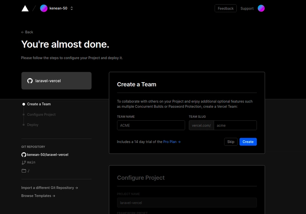Click the main branch name text
306x214 pixels.
pos(31,162)
